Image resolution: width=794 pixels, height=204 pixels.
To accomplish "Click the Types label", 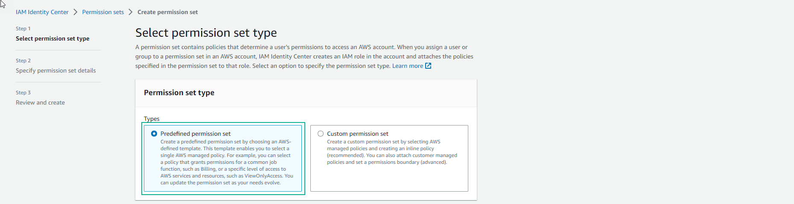I will tap(152, 119).
